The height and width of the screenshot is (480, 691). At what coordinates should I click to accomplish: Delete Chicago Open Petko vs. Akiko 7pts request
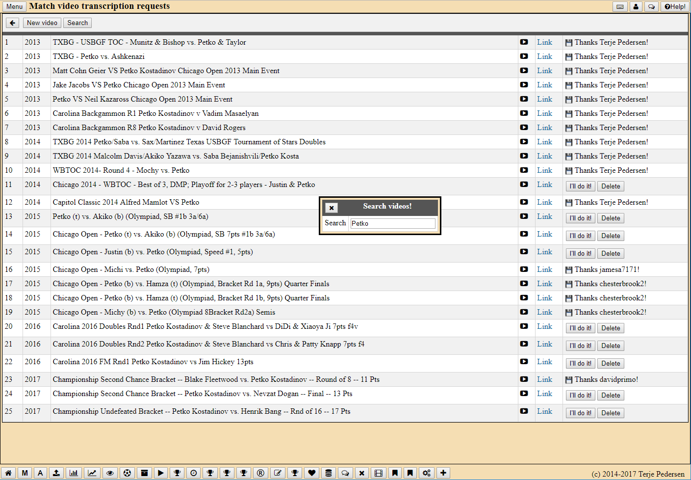[x=611, y=236]
